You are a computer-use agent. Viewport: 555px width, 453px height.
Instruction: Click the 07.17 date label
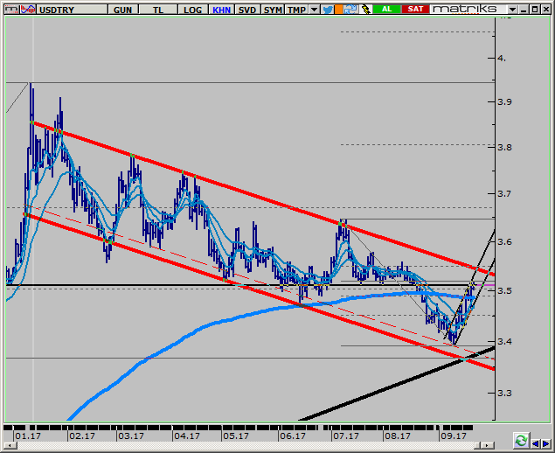(x=346, y=436)
